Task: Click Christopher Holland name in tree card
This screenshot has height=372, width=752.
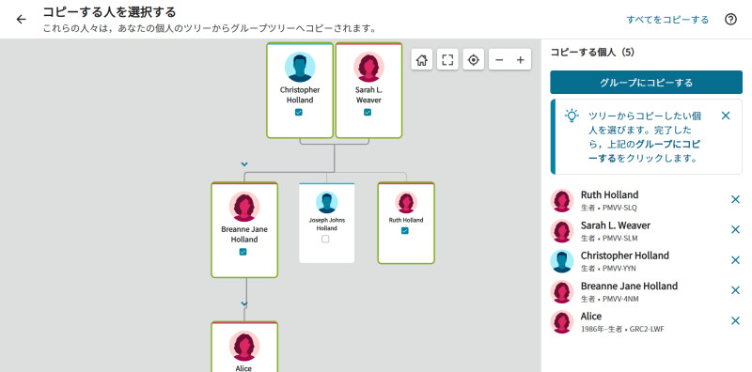Action: (300, 95)
